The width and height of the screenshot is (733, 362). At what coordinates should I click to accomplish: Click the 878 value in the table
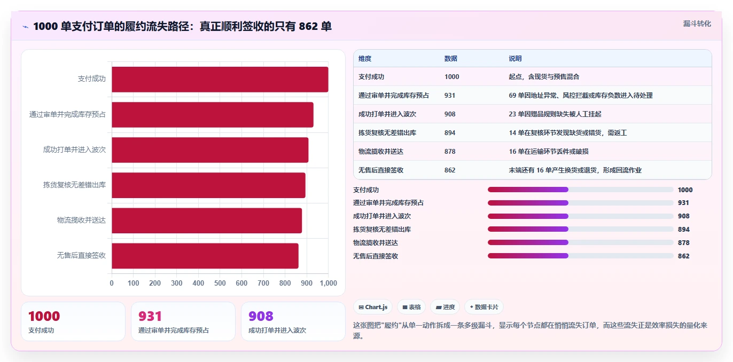(450, 151)
